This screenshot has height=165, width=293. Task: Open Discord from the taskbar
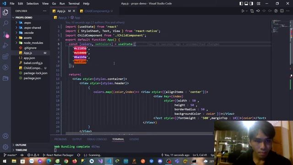click(160, 161)
